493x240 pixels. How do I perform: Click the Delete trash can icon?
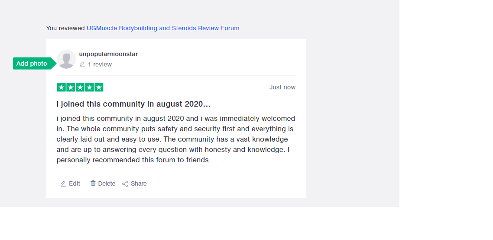pos(93,183)
